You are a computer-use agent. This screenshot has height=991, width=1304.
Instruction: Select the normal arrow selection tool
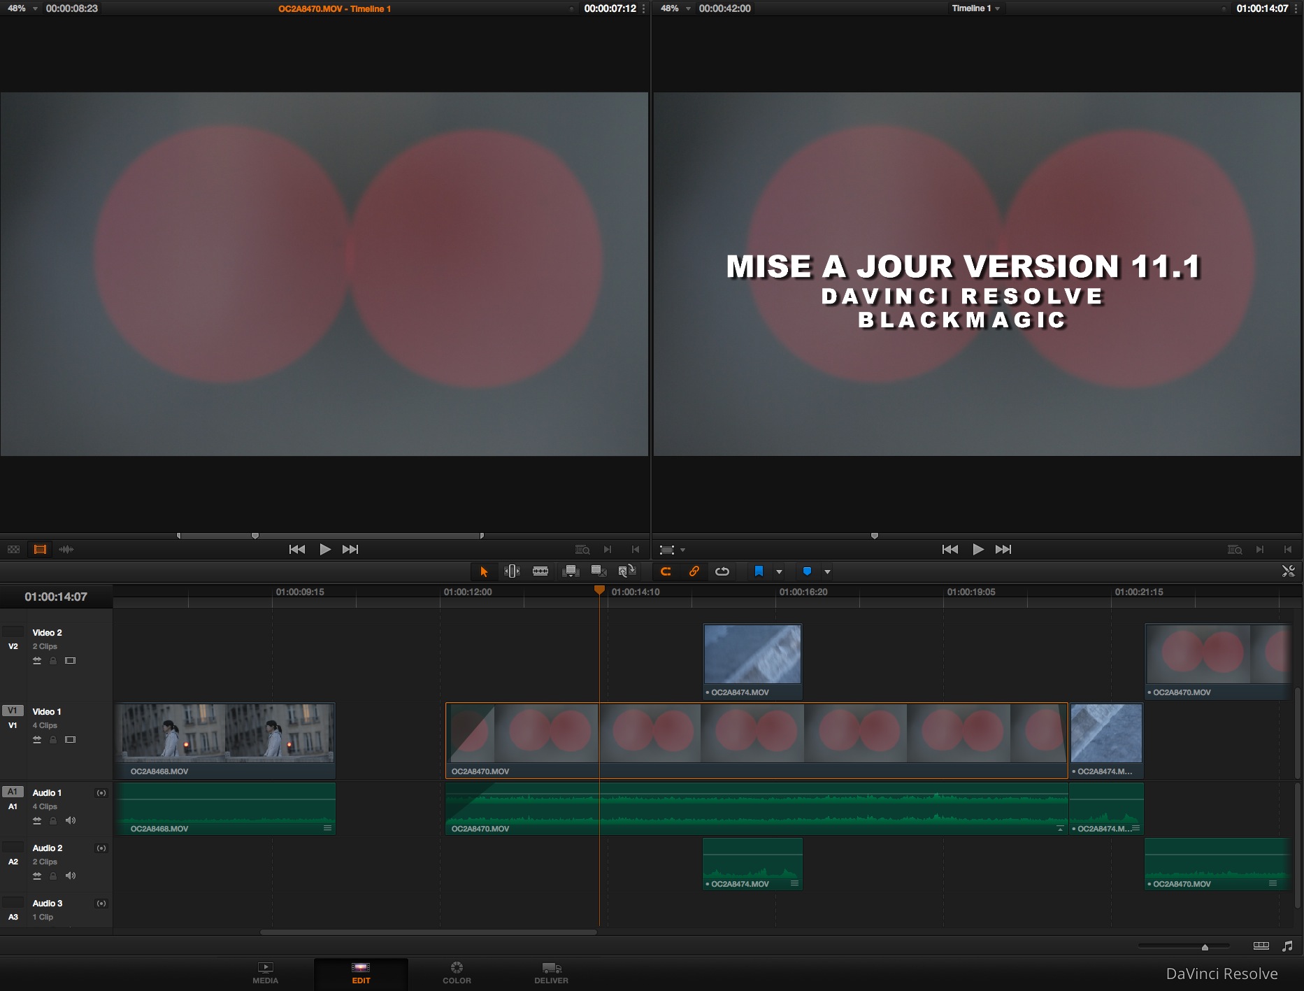(x=484, y=571)
